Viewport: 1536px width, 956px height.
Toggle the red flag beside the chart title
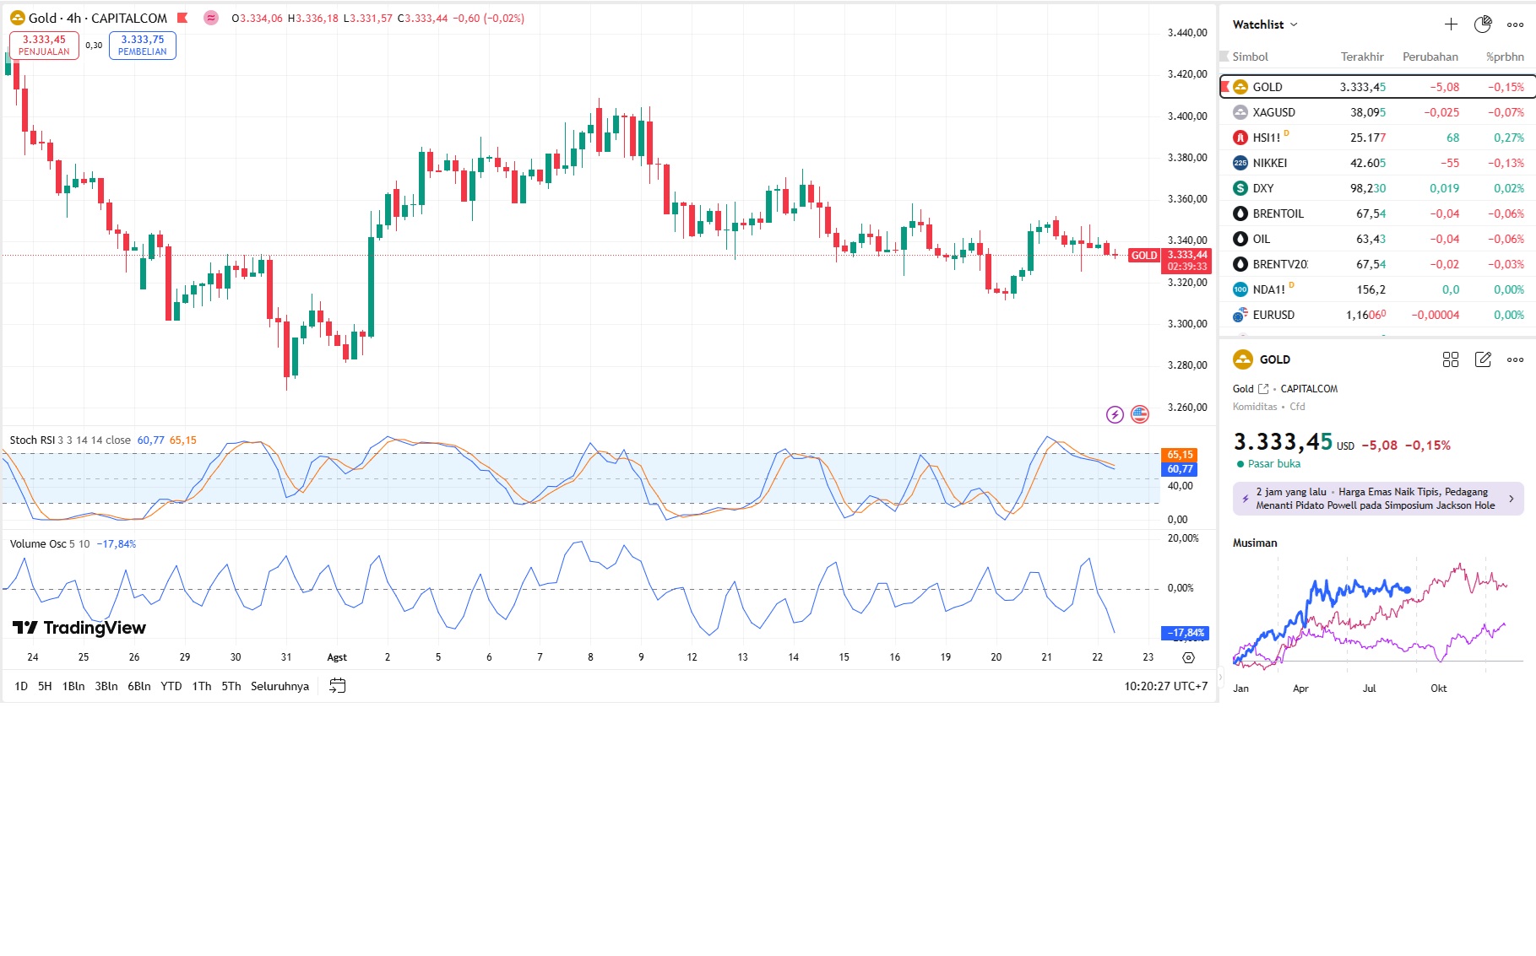[182, 18]
